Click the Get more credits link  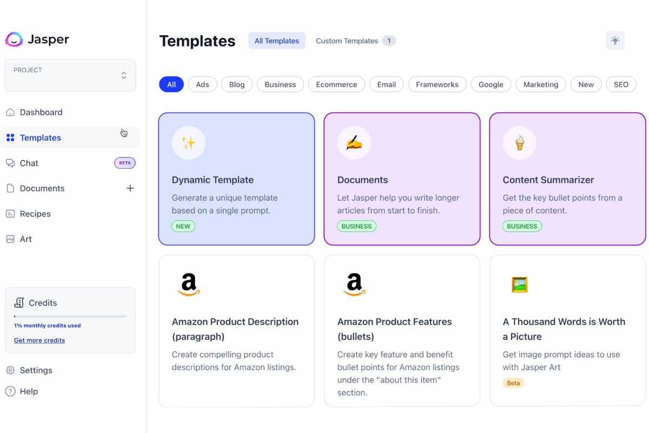click(x=39, y=340)
